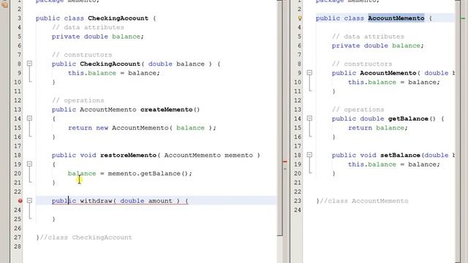Click AccountMemento return type on line 13
Image resolution: width=468 pixels, height=263 pixels.
pyautogui.click(x=107, y=110)
